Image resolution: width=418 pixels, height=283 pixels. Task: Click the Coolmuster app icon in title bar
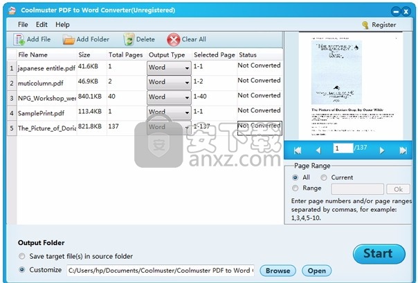12,10
